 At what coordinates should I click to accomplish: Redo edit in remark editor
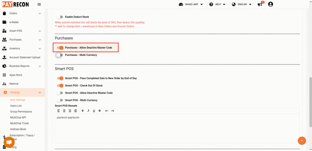[x=112, y=111]
